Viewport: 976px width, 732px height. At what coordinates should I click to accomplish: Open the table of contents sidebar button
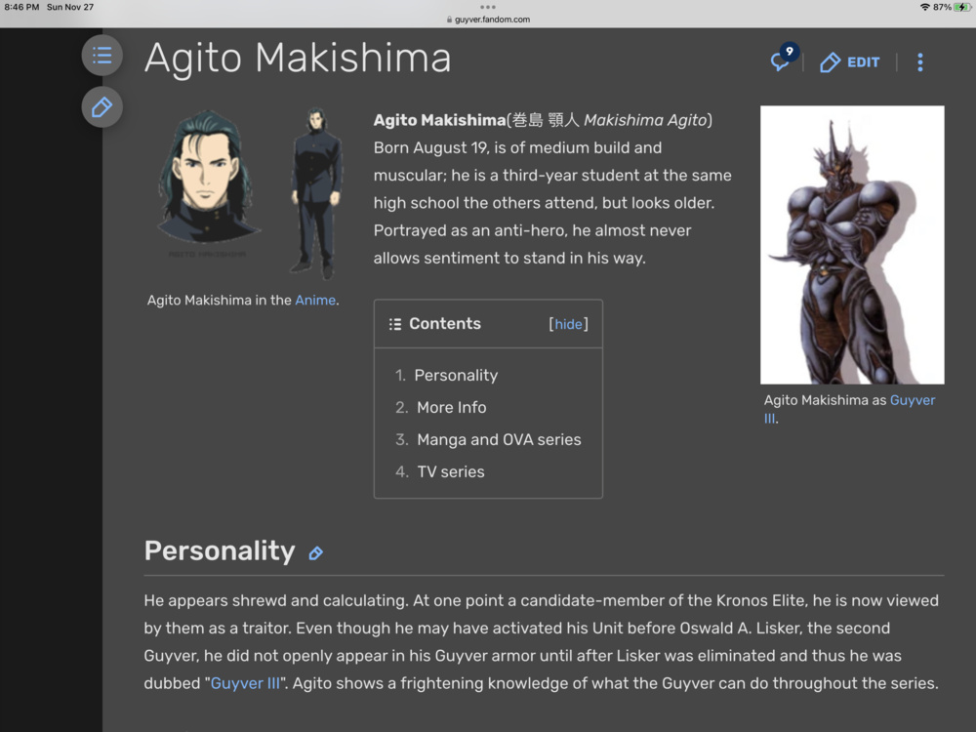[102, 56]
